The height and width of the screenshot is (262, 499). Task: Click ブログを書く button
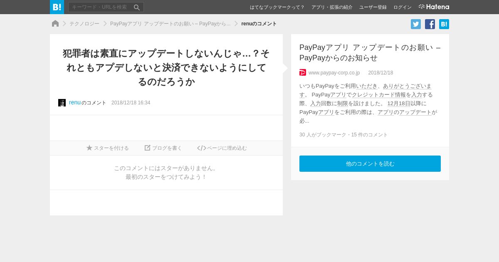(x=163, y=148)
